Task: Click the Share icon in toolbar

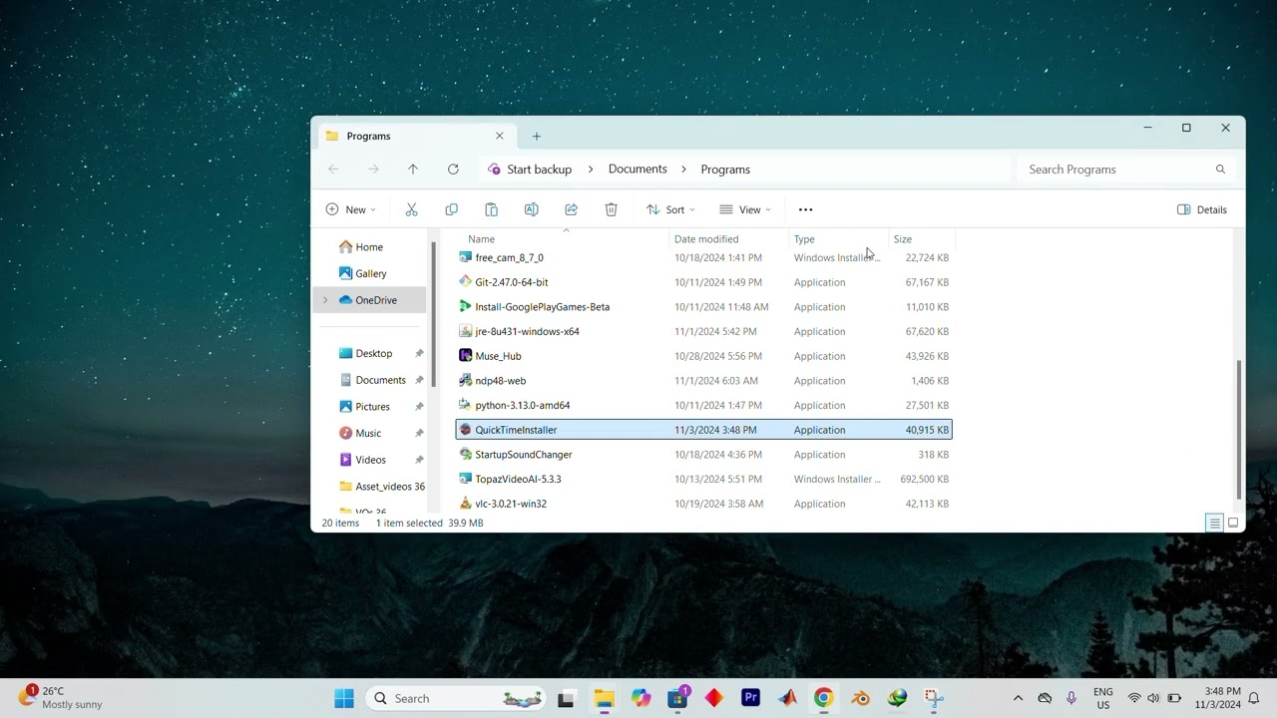Action: pos(571,209)
